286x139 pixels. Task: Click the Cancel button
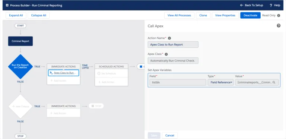point(170,135)
